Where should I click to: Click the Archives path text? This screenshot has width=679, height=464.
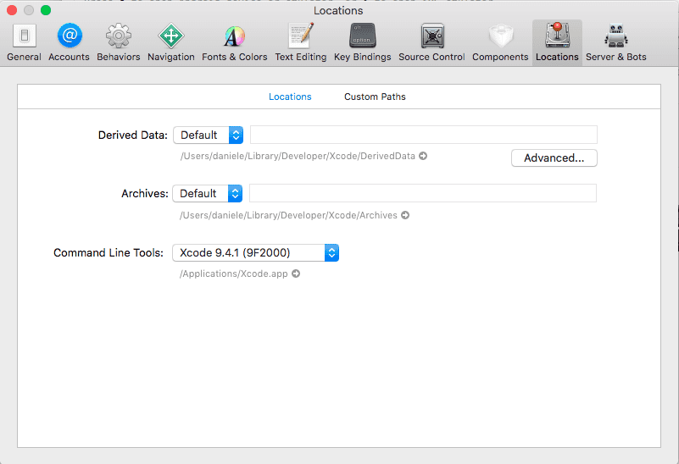(x=288, y=215)
